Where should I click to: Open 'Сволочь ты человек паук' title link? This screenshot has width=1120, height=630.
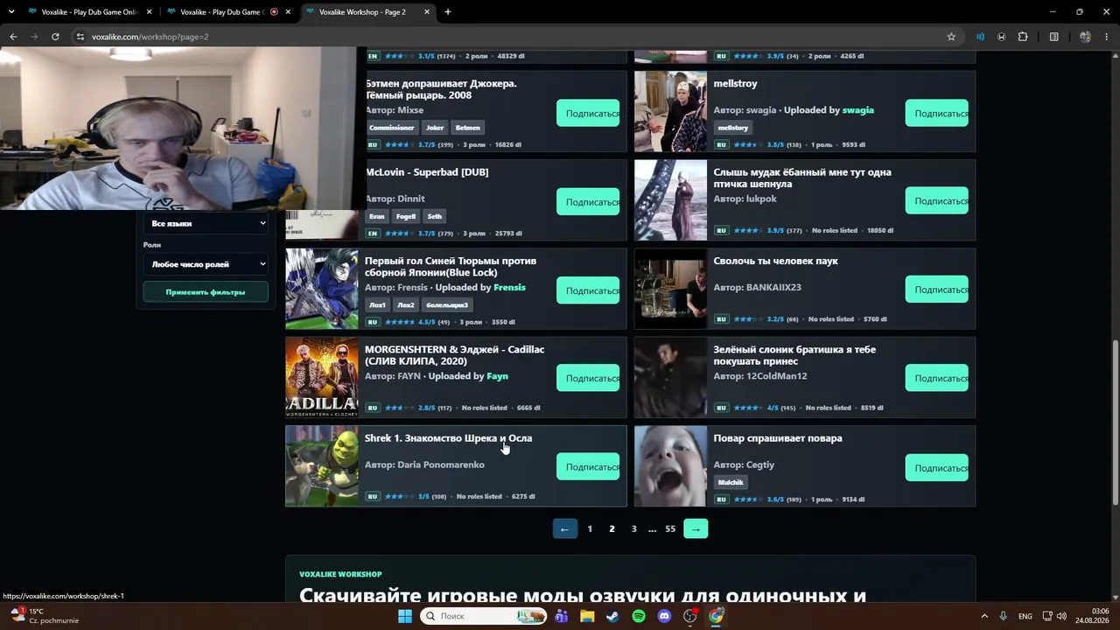(775, 261)
